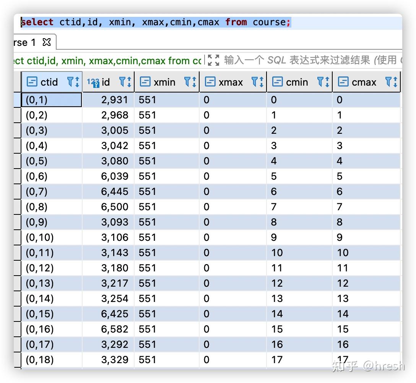Toggle sort order on the xmin column header

[166, 82]
